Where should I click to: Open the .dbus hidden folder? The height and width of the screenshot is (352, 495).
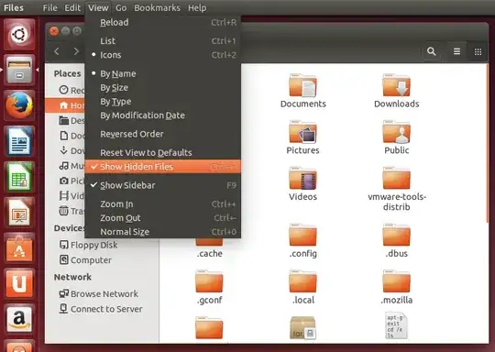[x=397, y=235]
